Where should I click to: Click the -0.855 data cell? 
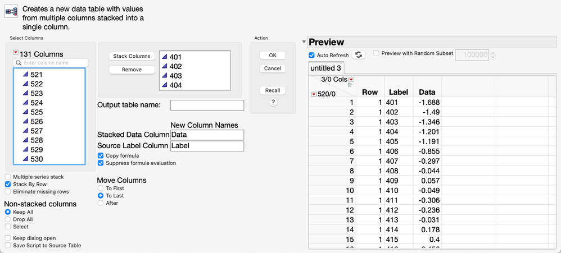pyautogui.click(x=428, y=151)
